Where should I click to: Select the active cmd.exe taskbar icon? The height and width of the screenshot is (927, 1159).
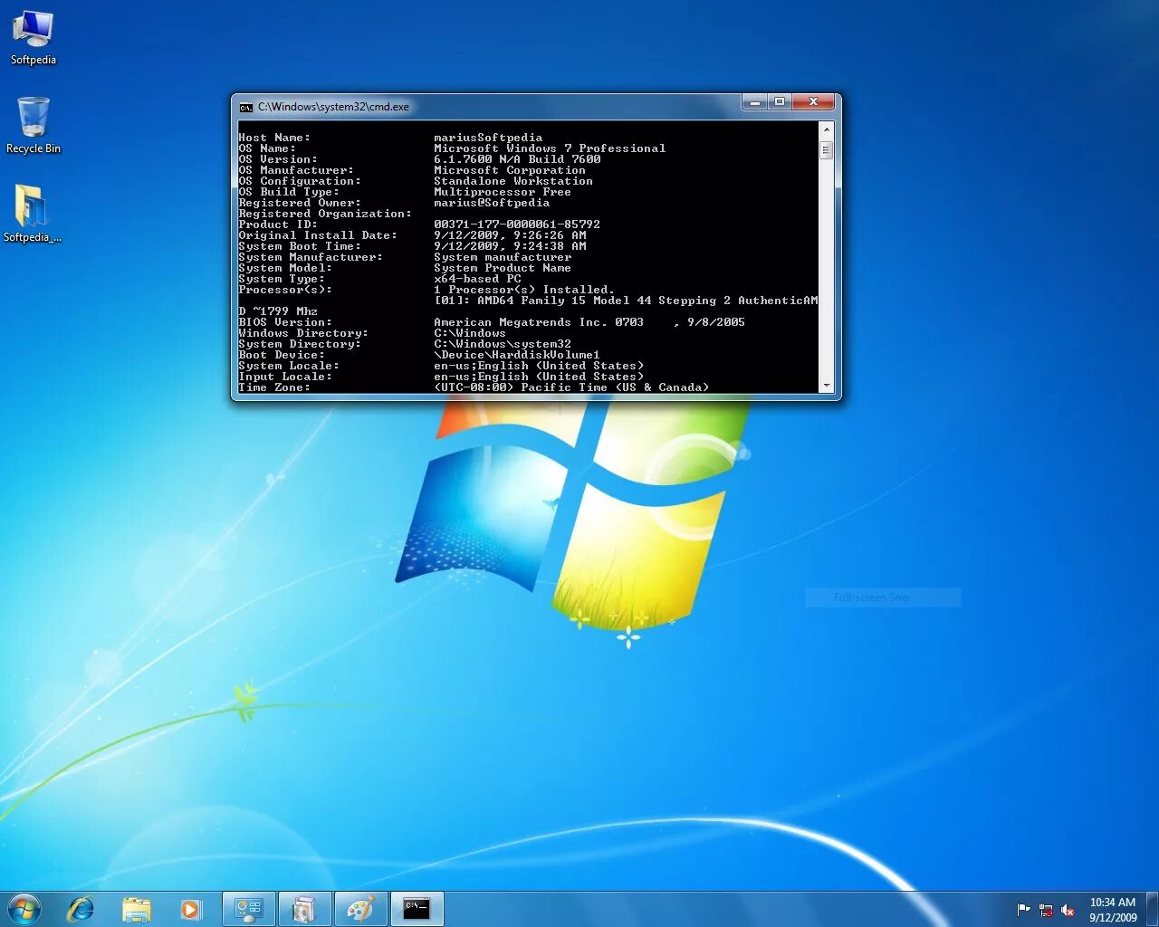(417, 909)
